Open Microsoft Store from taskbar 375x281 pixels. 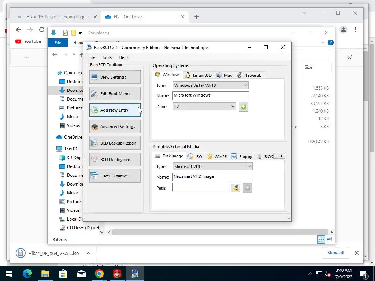click(63, 274)
